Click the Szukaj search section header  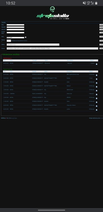[52, 22]
